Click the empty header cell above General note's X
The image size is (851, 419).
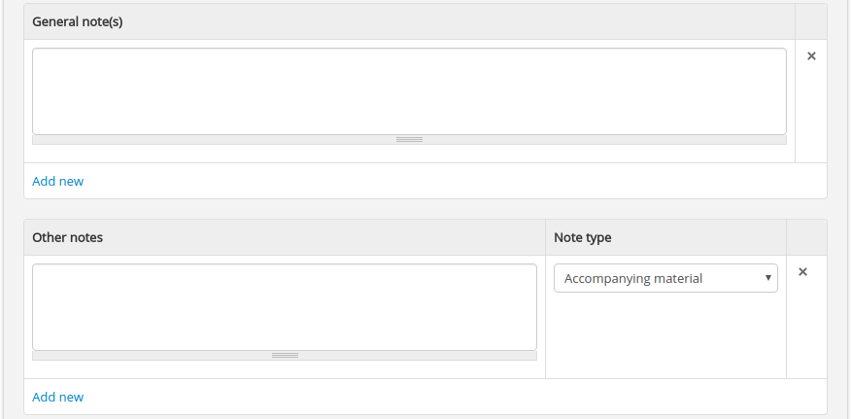pos(811,21)
